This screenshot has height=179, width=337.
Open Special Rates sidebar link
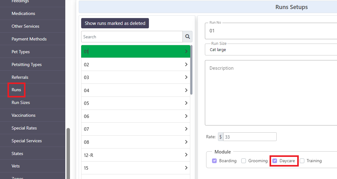pos(24,128)
